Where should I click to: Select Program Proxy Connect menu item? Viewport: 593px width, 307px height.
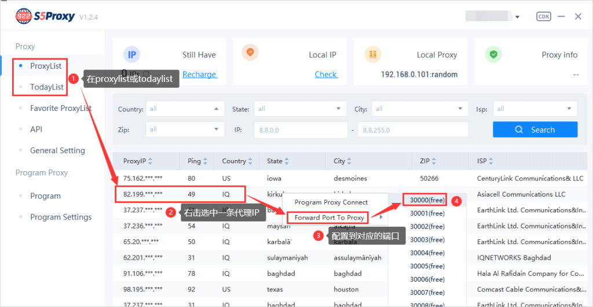pyautogui.click(x=331, y=202)
